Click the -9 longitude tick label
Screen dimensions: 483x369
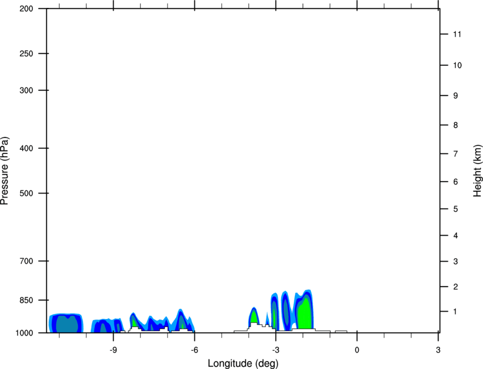pyautogui.click(x=113, y=350)
